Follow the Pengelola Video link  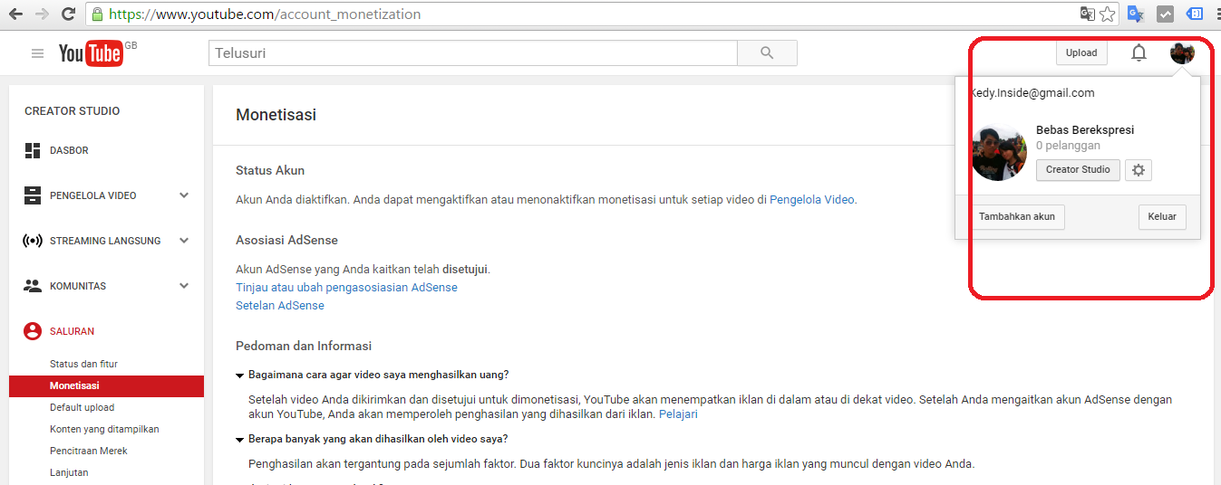pyautogui.click(x=811, y=200)
